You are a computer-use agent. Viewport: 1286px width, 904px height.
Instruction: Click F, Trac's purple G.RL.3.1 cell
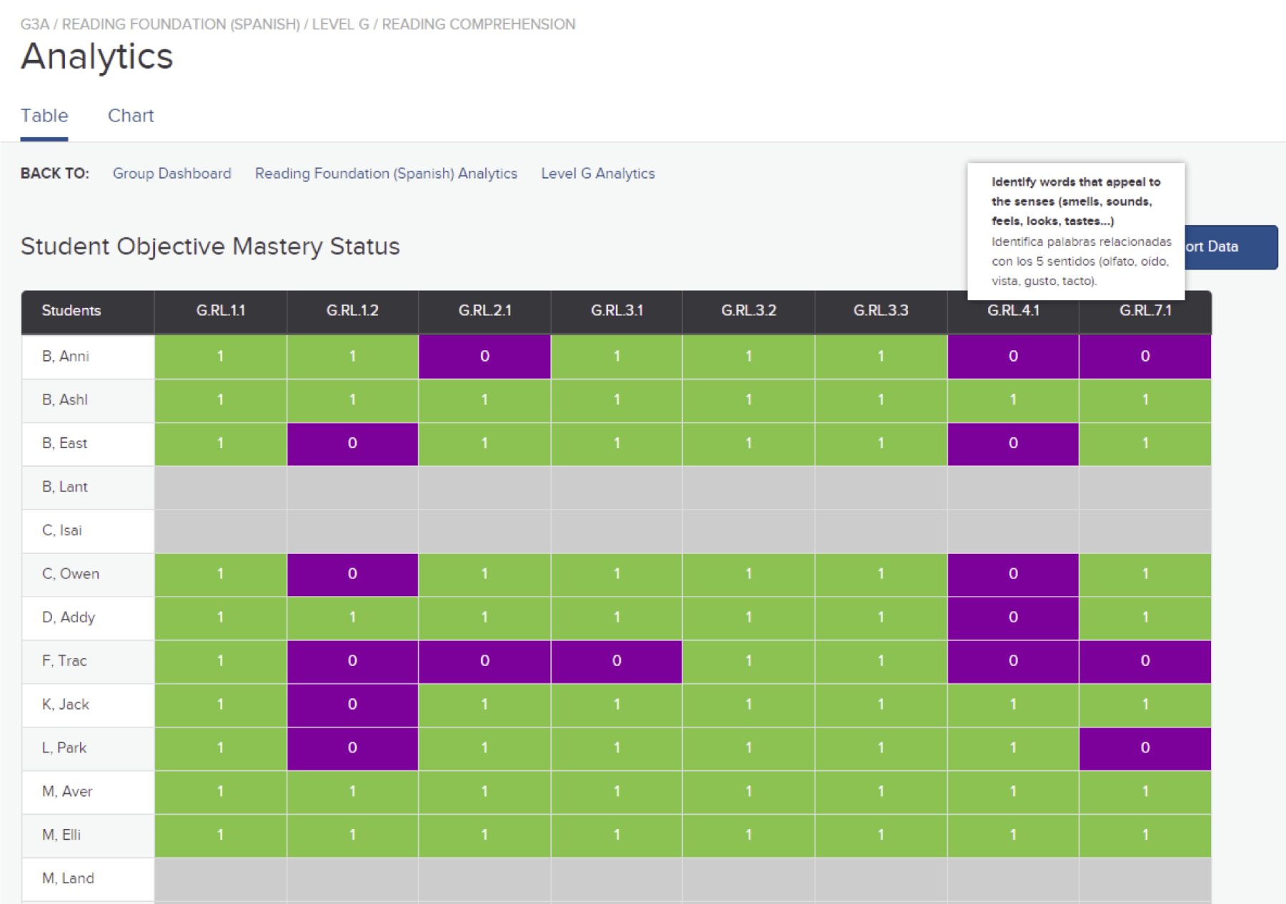617,662
